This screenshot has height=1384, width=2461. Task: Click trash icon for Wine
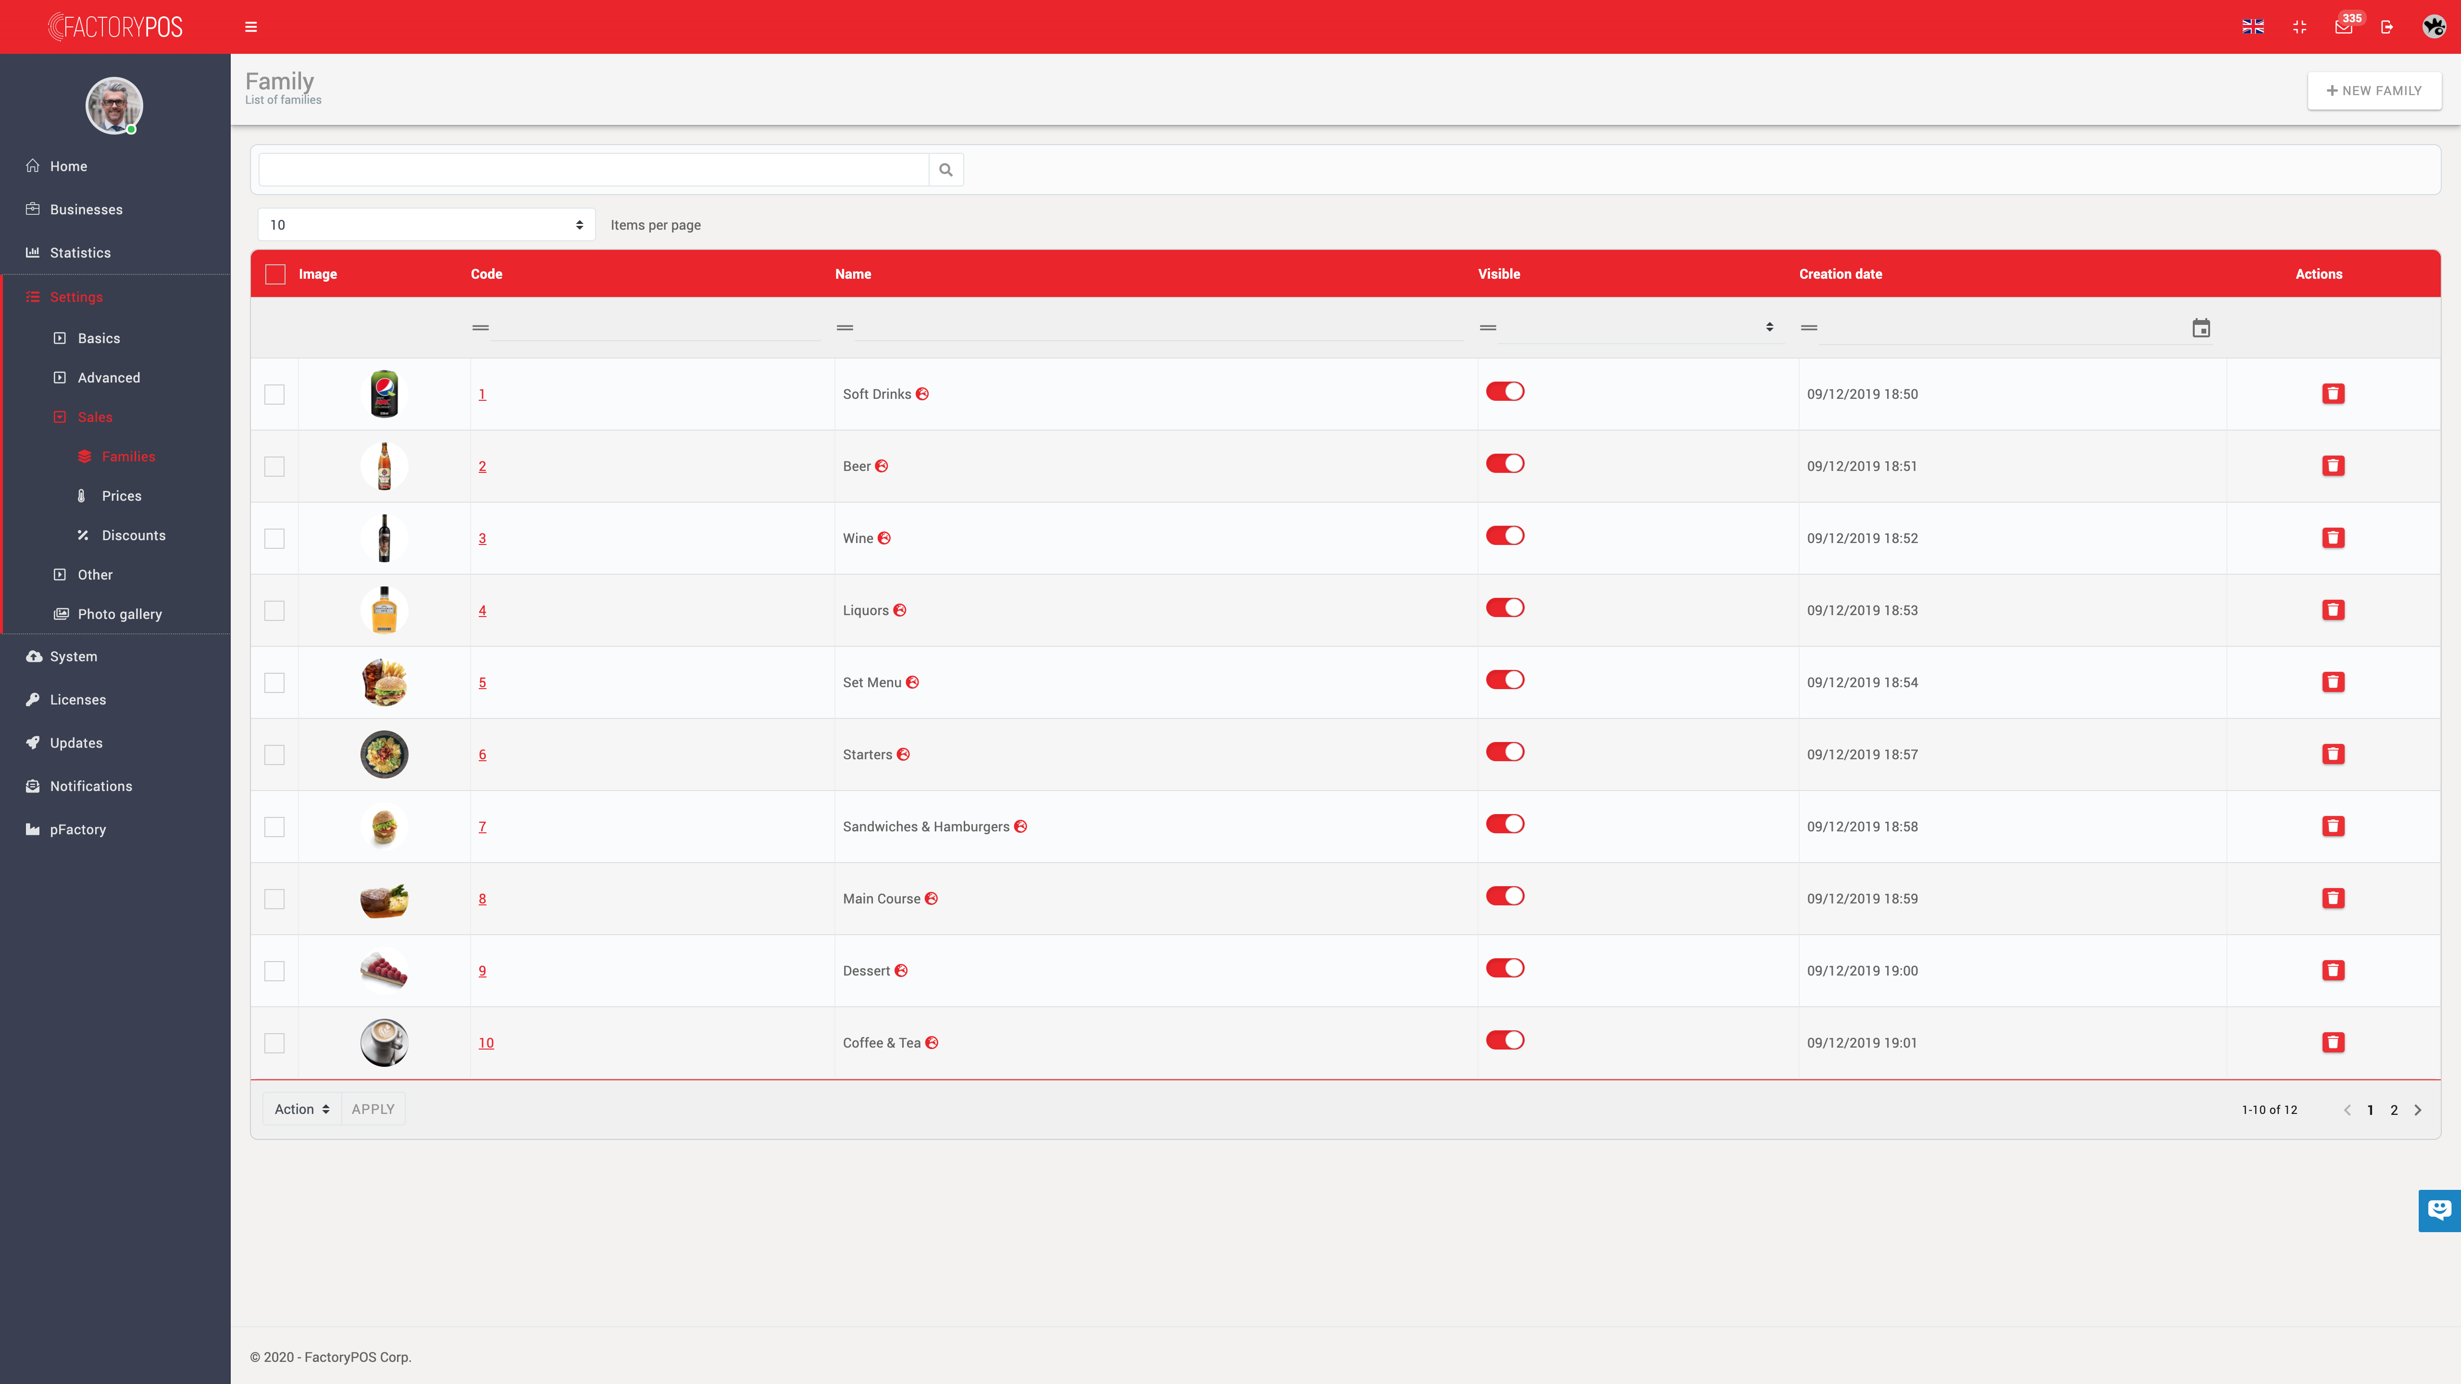click(2333, 538)
